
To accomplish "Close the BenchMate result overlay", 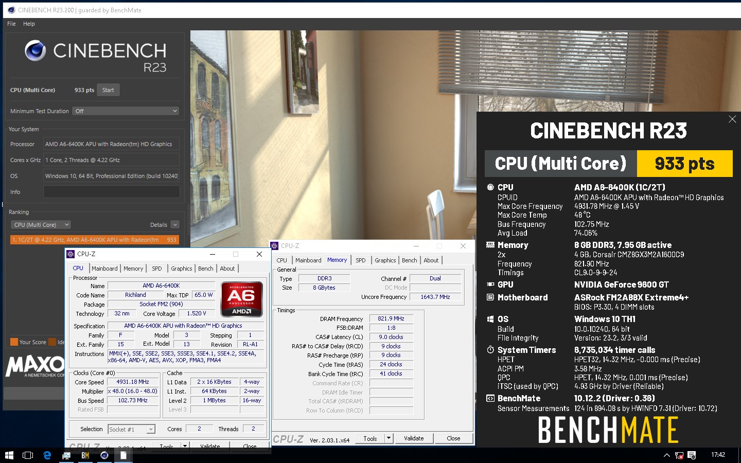I will 732,119.
